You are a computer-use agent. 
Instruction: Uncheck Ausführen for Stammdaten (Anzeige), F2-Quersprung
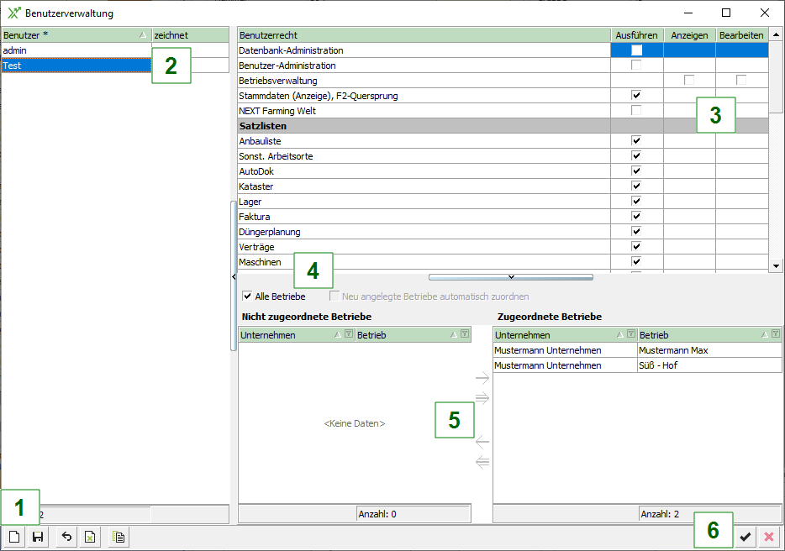(x=636, y=96)
